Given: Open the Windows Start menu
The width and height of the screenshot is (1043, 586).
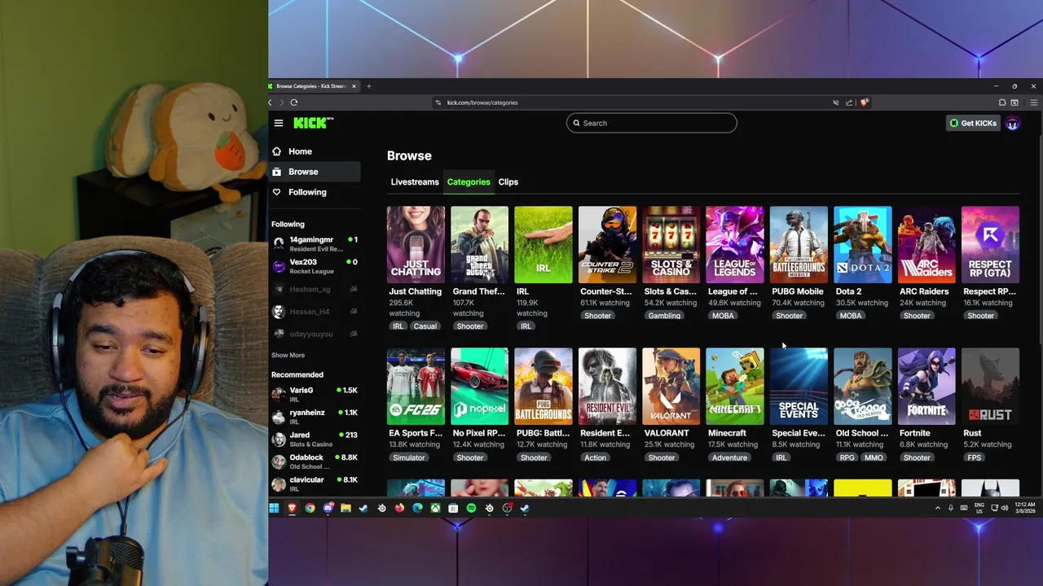Looking at the screenshot, I should (x=274, y=508).
